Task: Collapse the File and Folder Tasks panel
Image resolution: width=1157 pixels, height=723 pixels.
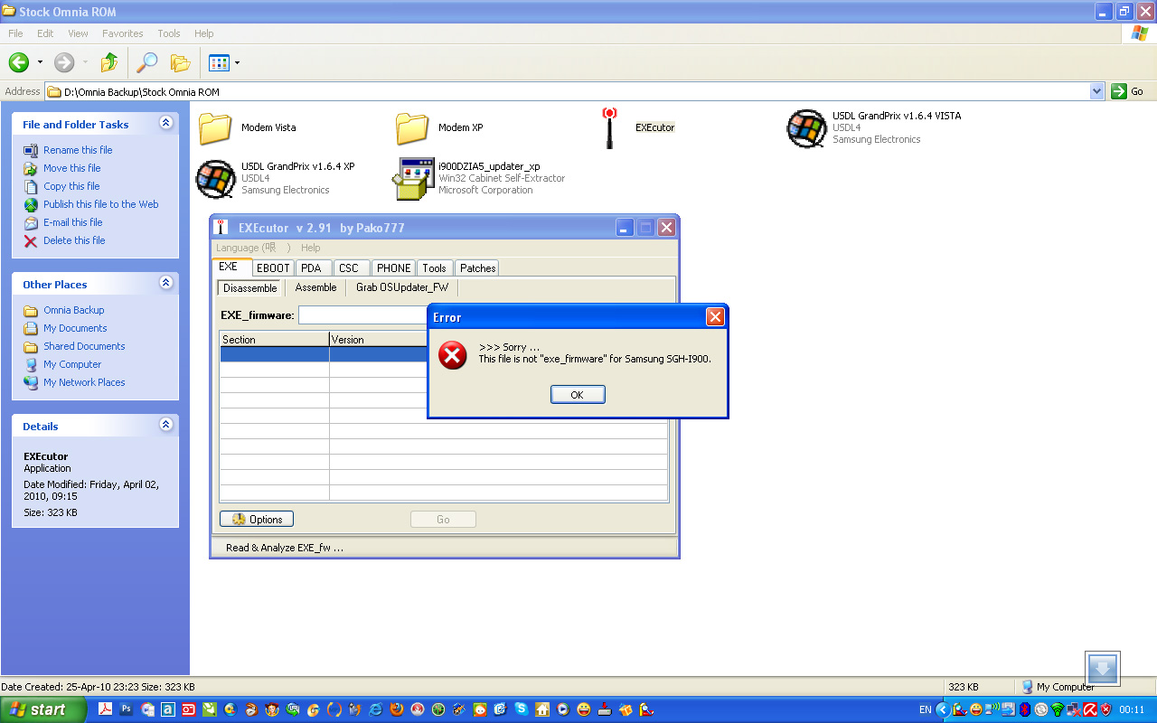Action: (x=165, y=123)
